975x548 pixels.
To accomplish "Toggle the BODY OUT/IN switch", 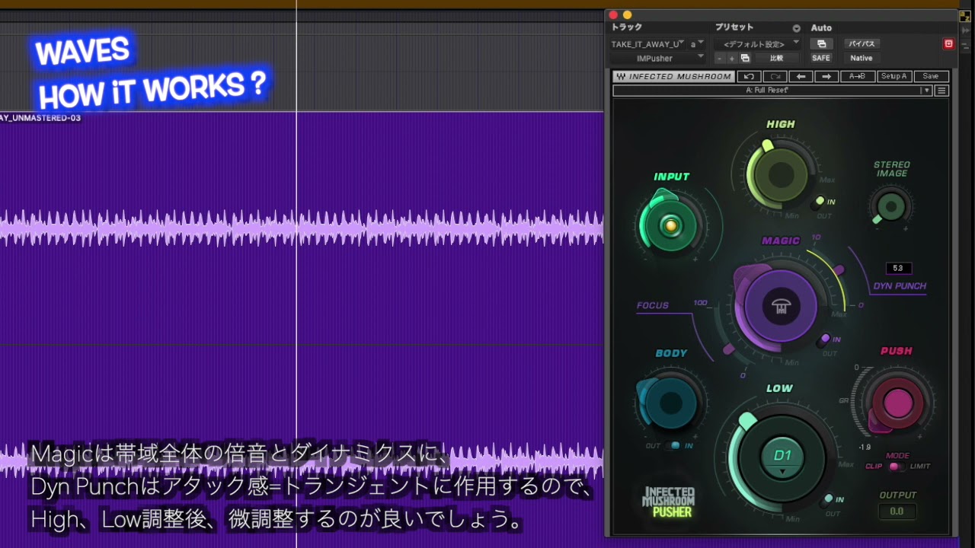I will 673,445.
